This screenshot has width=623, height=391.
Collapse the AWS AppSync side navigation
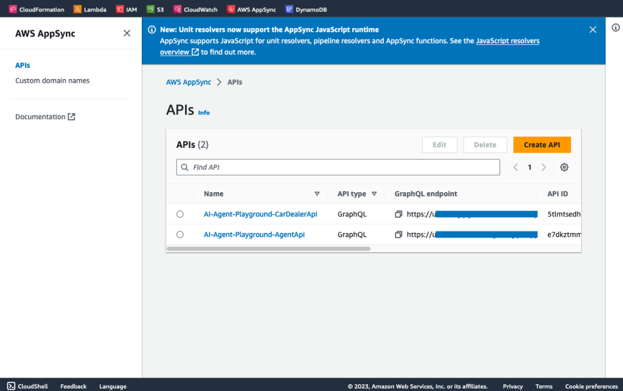127,33
